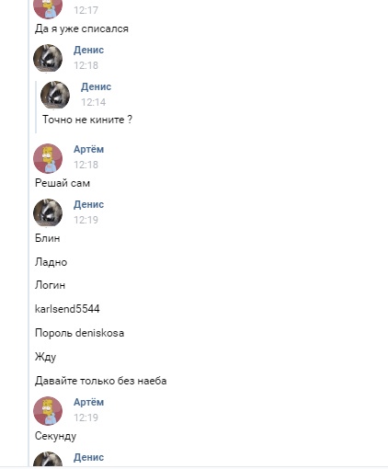Select the message "karlsend5544"
The width and height of the screenshot is (388, 469).
pyautogui.click(x=67, y=309)
